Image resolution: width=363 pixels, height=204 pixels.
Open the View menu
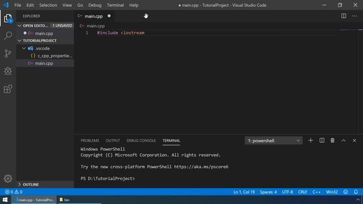[67, 5]
